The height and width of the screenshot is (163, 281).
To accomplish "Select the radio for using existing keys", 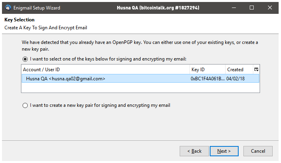I will (x=25, y=59).
